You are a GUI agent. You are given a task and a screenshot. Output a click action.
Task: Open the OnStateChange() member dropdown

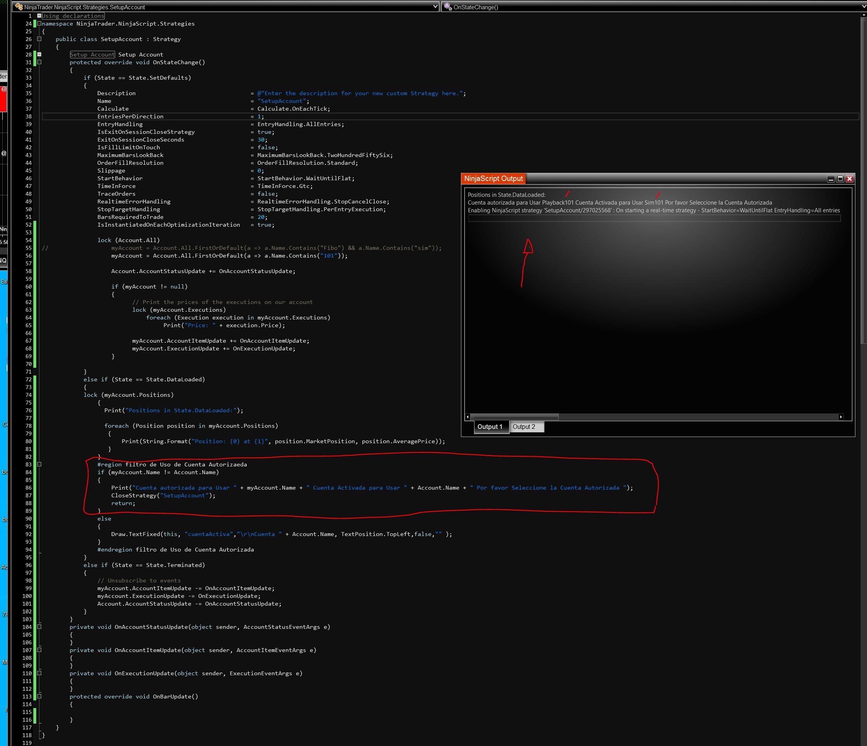[863, 7]
